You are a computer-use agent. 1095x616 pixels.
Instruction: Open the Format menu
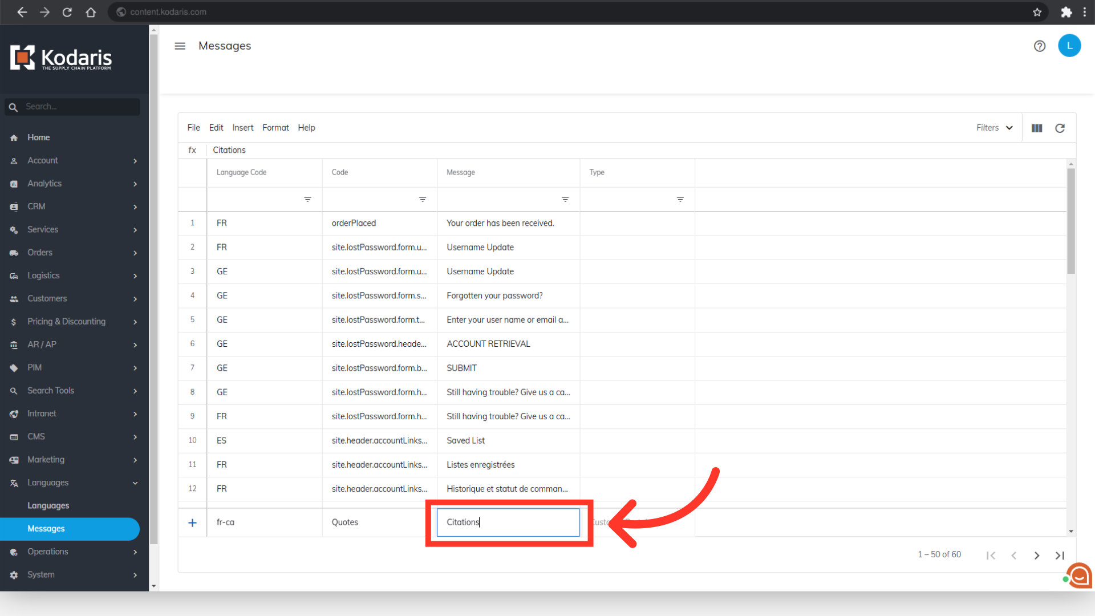tap(275, 128)
